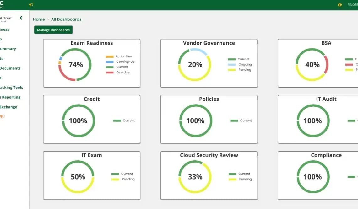Image resolution: width=358 pixels, height=209 pixels.
Task: Click the All Dashboards breadcrumb link
Action: click(x=66, y=19)
